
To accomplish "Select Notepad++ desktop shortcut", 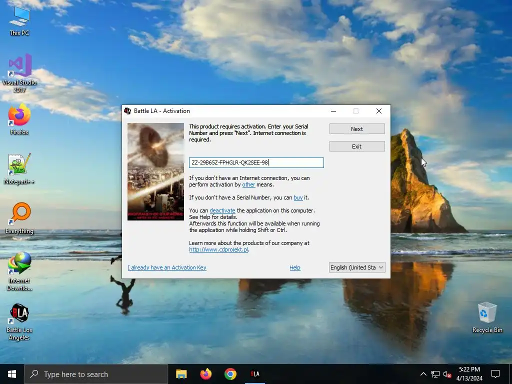I will [x=19, y=169].
